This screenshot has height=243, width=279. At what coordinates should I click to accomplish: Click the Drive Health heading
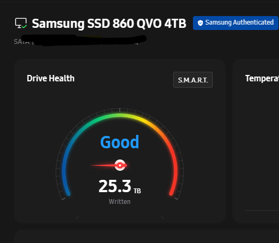pyautogui.click(x=51, y=78)
